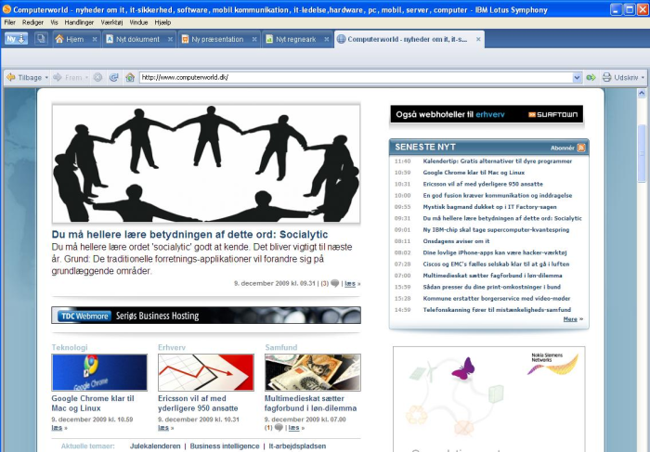This screenshot has height=452, width=650.
Task: Click the Business intelligence theme link
Action: click(225, 446)
